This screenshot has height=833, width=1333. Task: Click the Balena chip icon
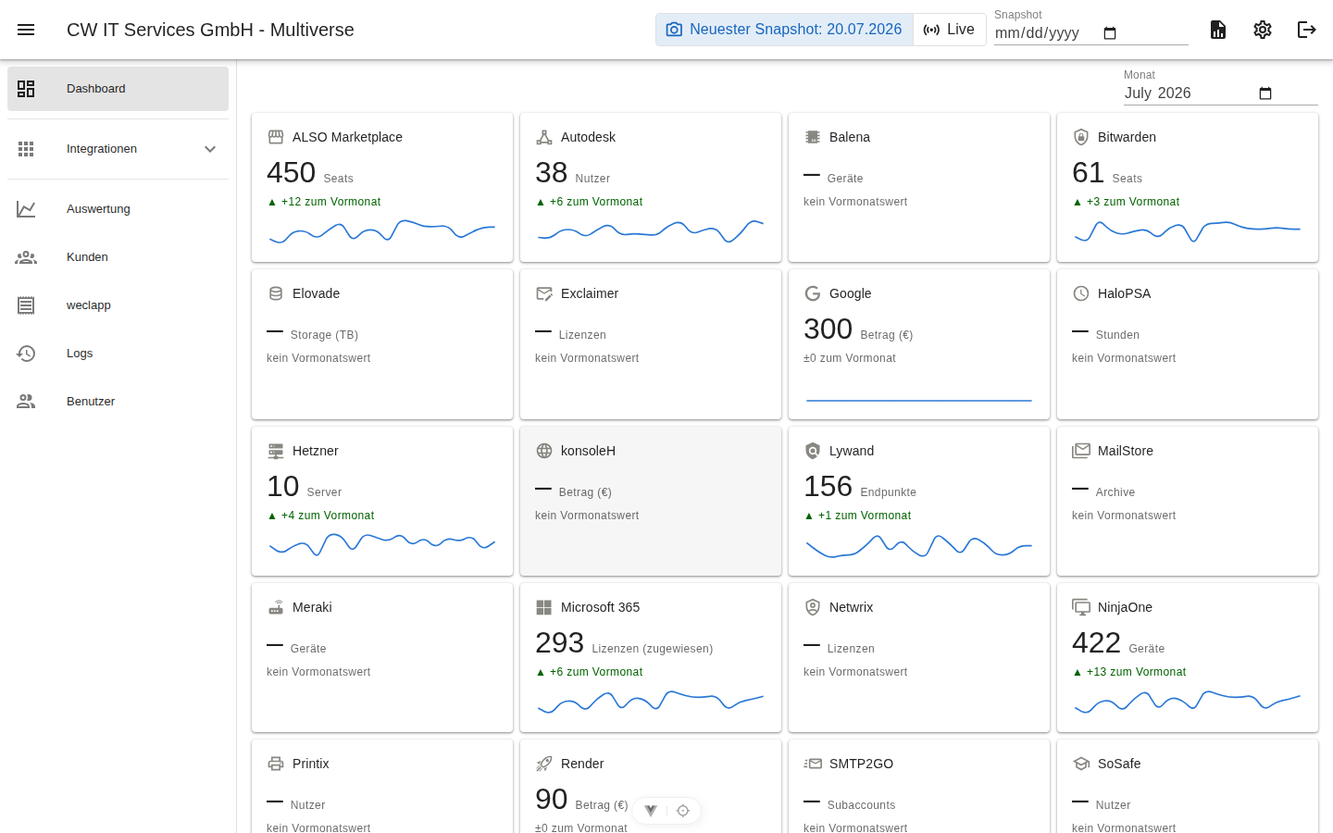(x=813, y=137)
